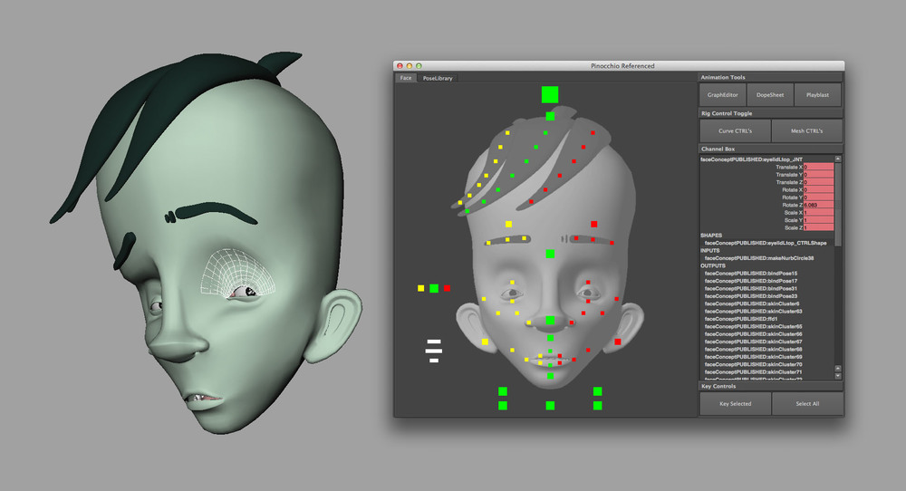The image size is (906, 491).
Task: Select the eyelidLtop_JNT node name
Action: tap(751, 159)
